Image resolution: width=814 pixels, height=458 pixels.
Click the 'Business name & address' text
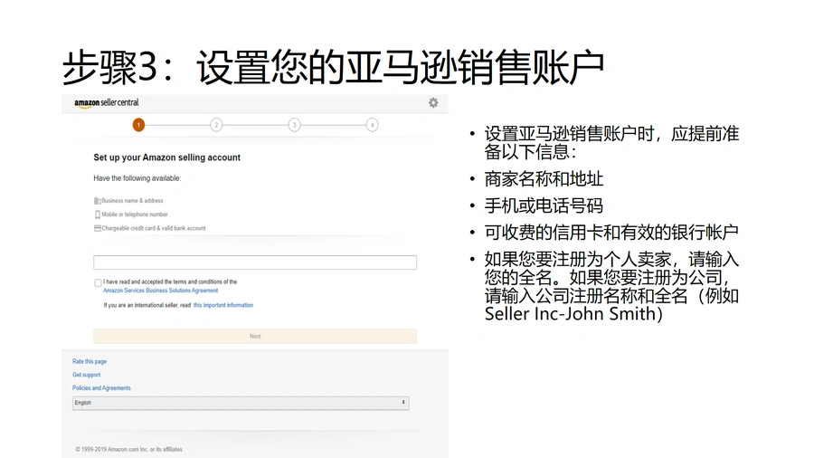pyautogui.click(x=132, y=201)
